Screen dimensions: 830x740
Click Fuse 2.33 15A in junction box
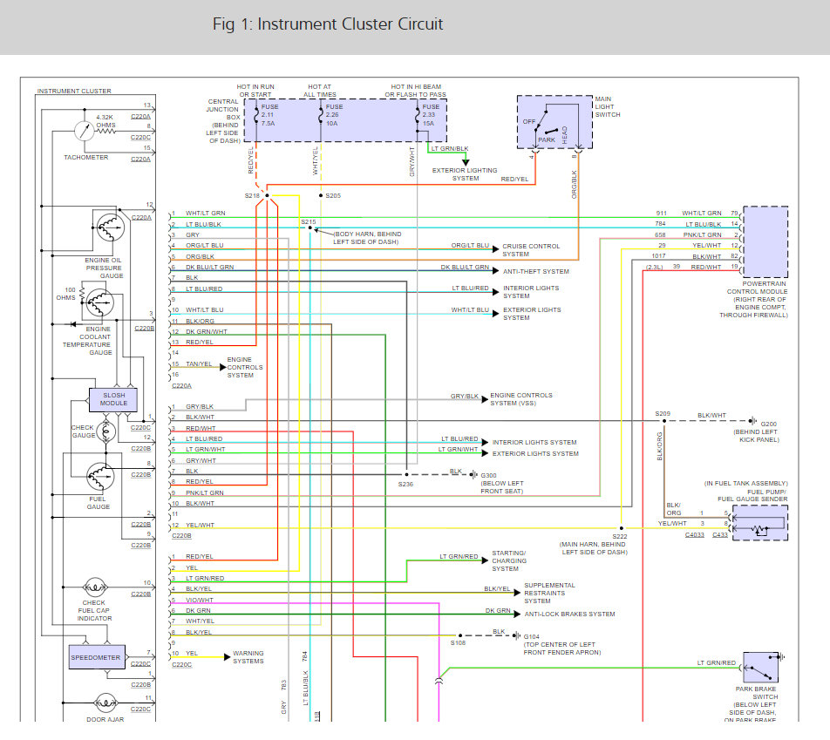(426, 115)
